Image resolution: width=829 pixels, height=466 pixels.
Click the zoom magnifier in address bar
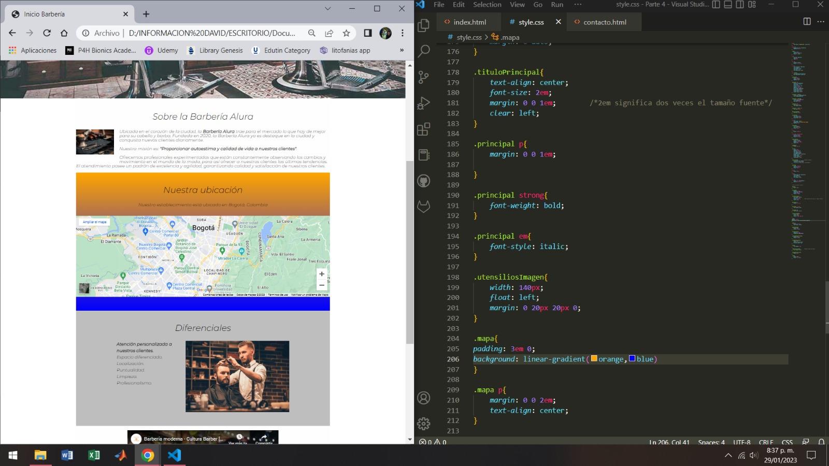pyautogui.click(x=311, y=33)
